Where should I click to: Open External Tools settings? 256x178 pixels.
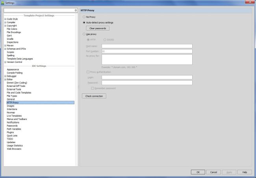[x=14, y=89]
